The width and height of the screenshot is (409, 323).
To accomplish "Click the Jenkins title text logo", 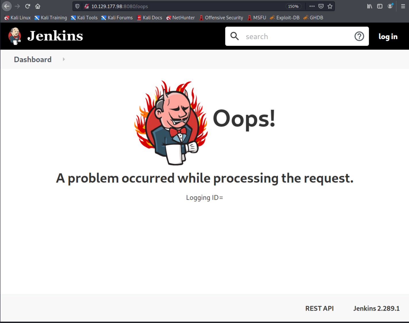I will coord(55,36).
